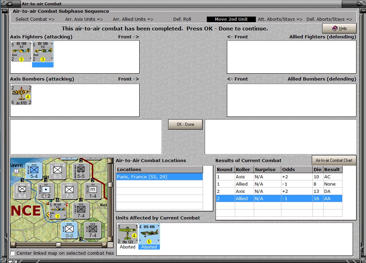Select round 1 Allied result row

279,184
